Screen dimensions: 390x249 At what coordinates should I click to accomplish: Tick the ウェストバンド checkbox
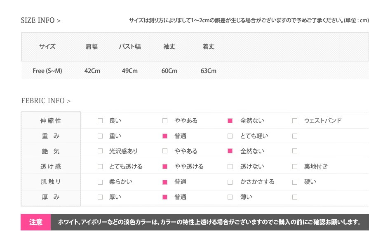(295, 121)
